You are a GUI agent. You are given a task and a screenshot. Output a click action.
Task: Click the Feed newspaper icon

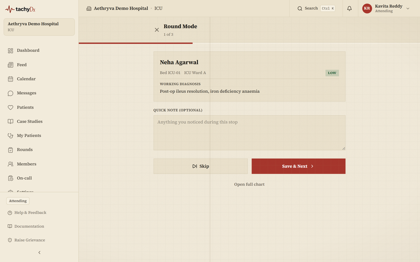pyautogui.click(x=10, y=65)
